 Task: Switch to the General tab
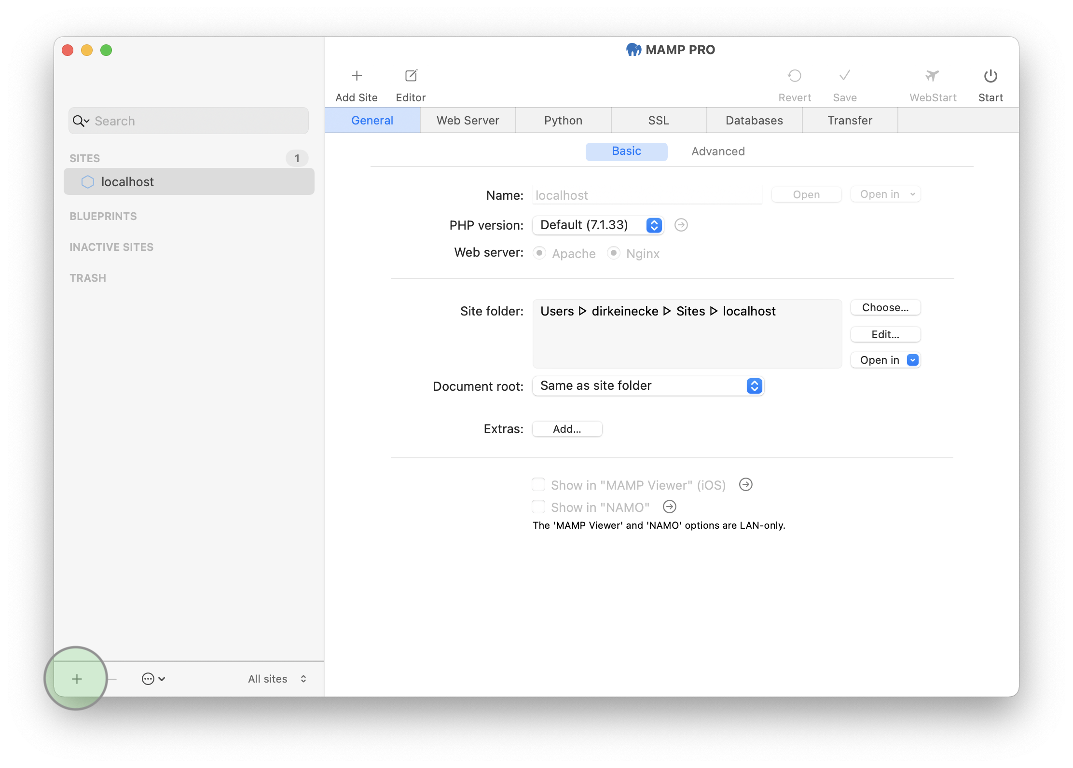pyautogui.click(x=372, y=121)
